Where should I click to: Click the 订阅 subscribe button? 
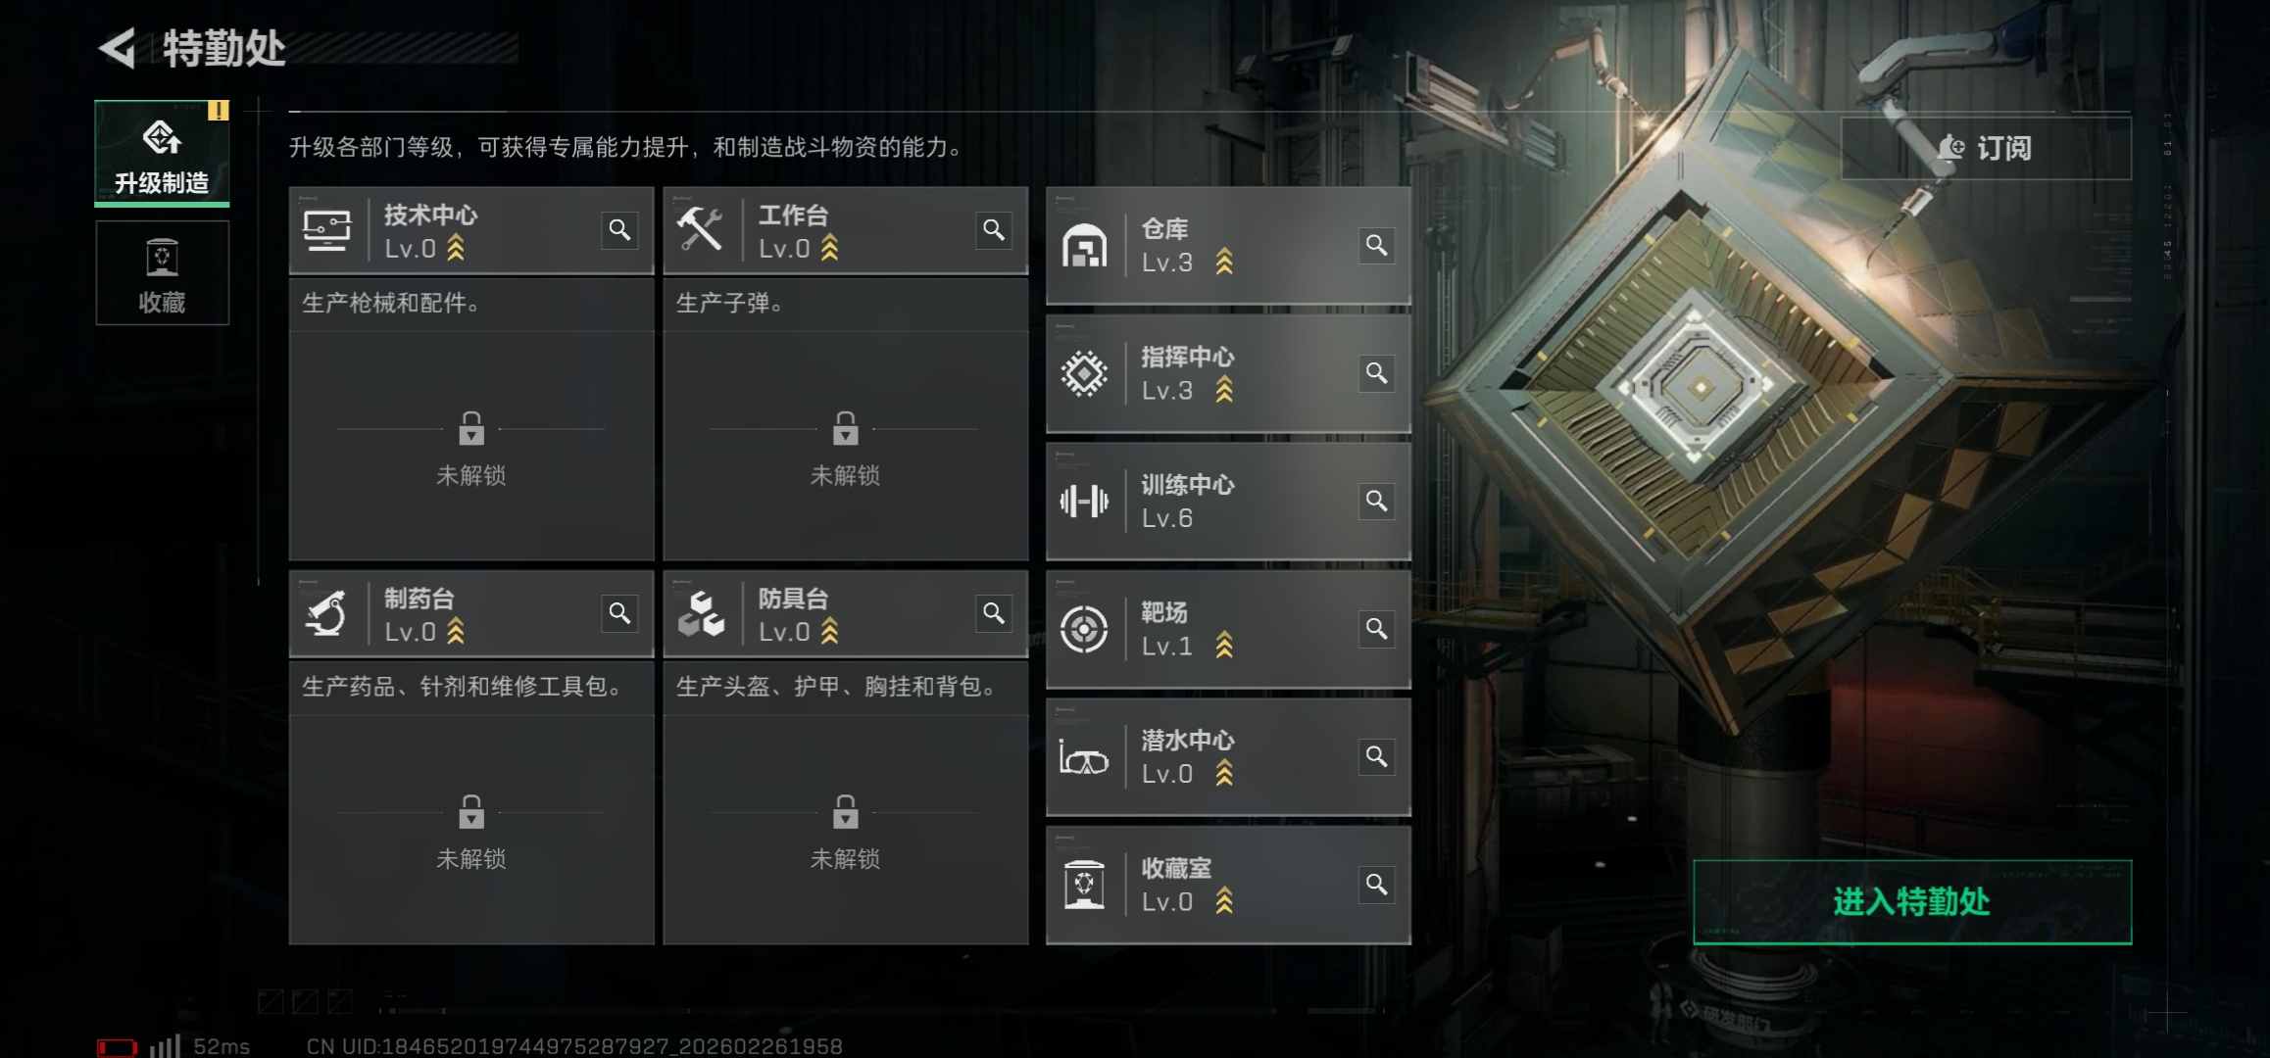pos(1986,148)
